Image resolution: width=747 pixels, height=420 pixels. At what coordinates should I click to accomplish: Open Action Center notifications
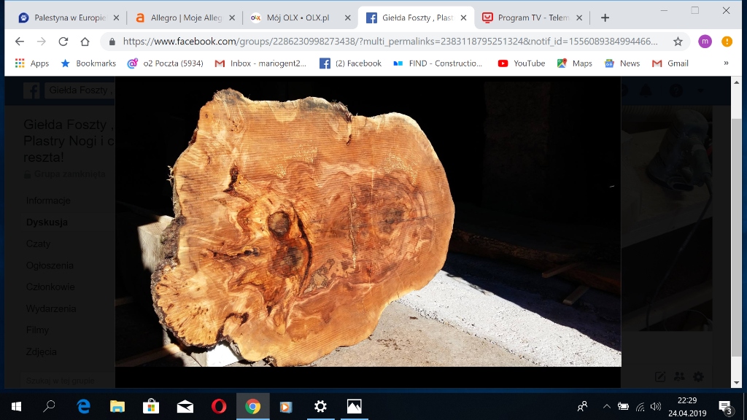726,407
